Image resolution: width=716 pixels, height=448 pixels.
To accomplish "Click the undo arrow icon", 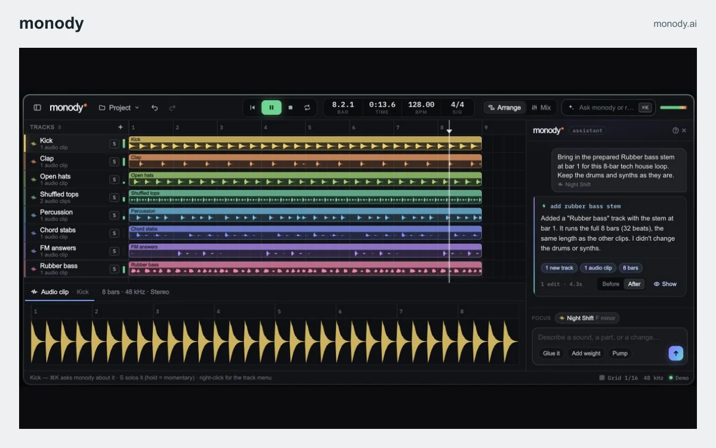I will tap(155, 108).
